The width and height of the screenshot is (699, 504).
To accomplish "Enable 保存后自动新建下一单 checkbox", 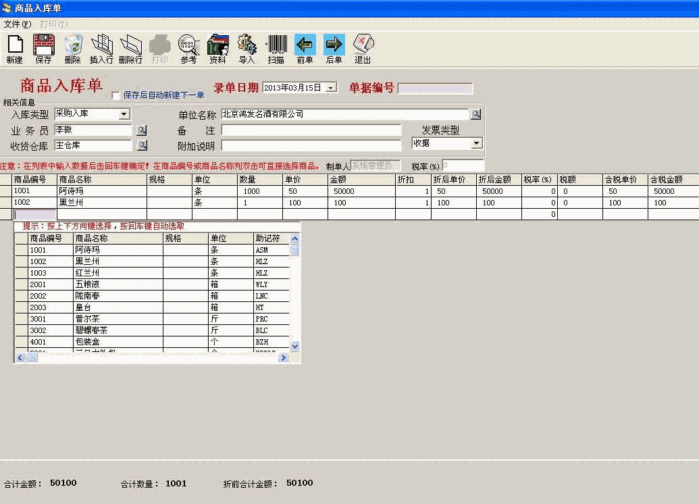I will [x=115, y=95].
